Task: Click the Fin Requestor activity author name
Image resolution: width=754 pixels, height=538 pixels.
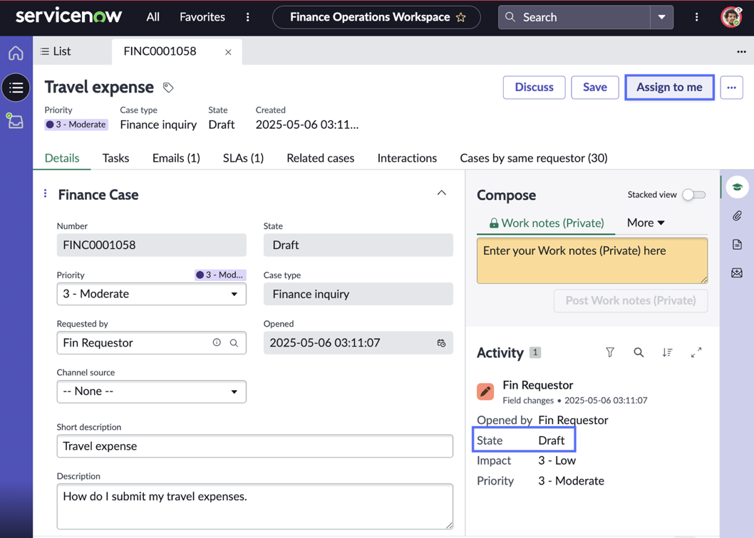Action: tap(537, 385)
